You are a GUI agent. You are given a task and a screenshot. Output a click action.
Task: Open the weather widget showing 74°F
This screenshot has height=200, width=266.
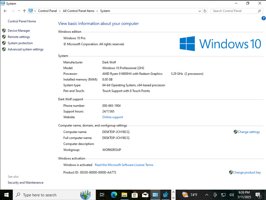click(190, 195)
